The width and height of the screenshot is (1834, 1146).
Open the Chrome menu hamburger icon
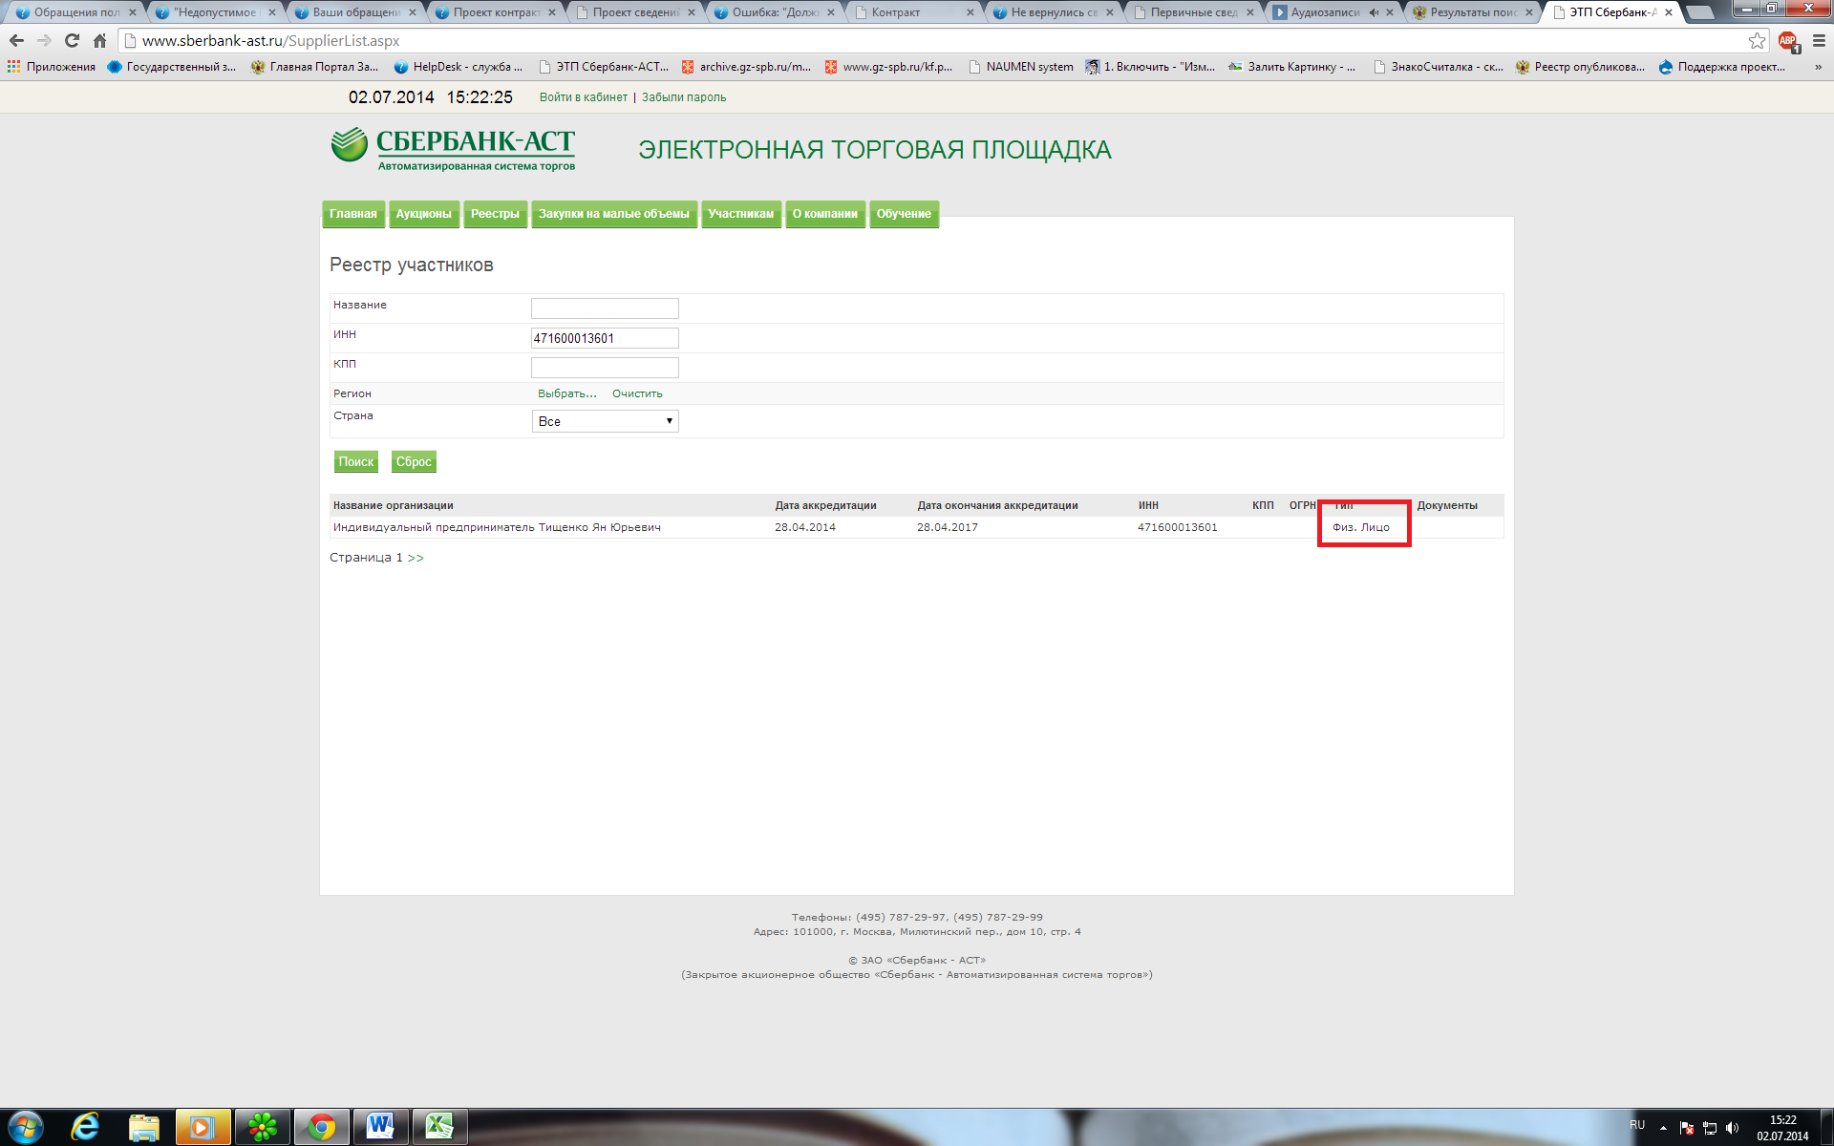pos(1819,41)
